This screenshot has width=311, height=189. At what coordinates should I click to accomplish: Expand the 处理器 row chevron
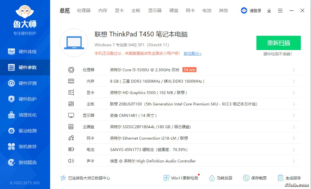[294, 70]
